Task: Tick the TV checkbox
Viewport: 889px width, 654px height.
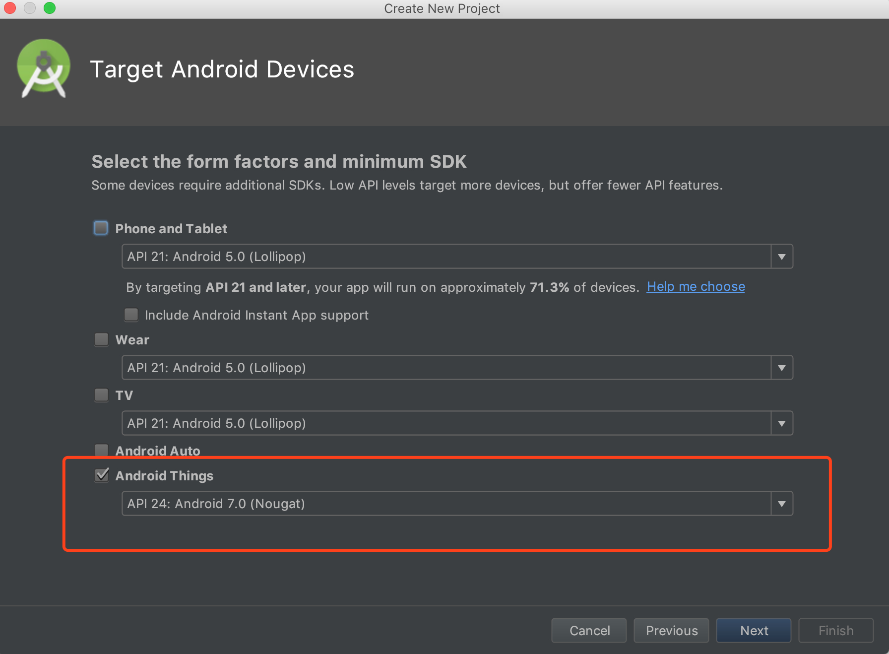Action: pyautogui.click(x=101, y=395)
